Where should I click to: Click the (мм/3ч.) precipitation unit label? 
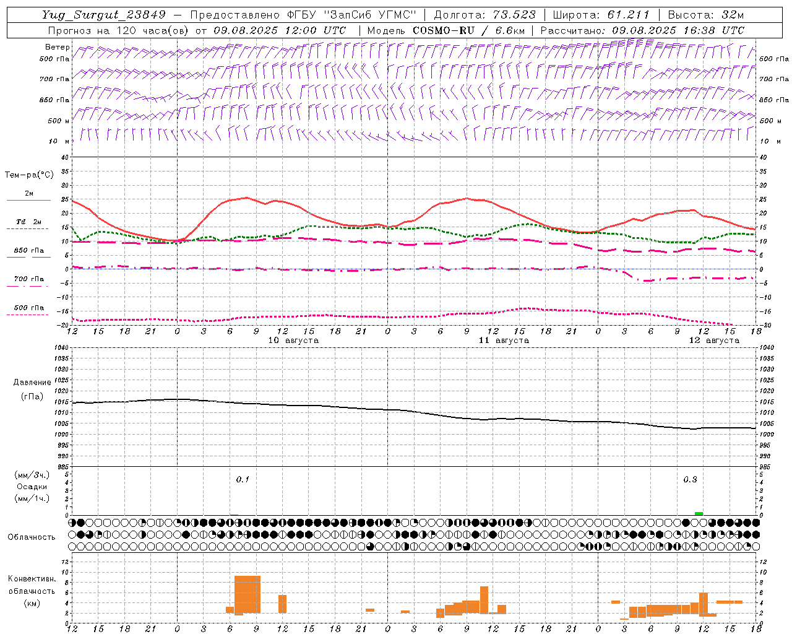(32, 475)
